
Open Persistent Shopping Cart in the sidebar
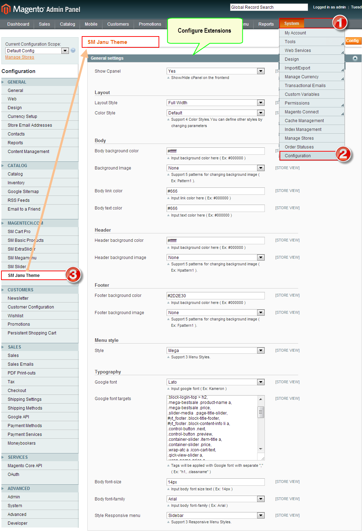pos(32,333)
